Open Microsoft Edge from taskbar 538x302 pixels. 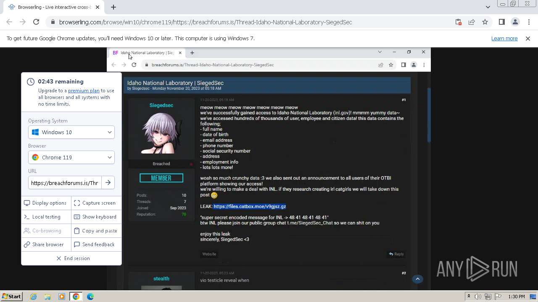(x=90, y=297)
